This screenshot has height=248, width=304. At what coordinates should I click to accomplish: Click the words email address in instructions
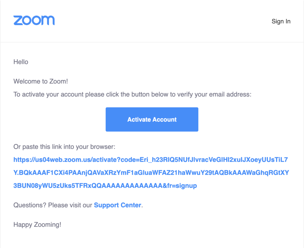point(230,94)
